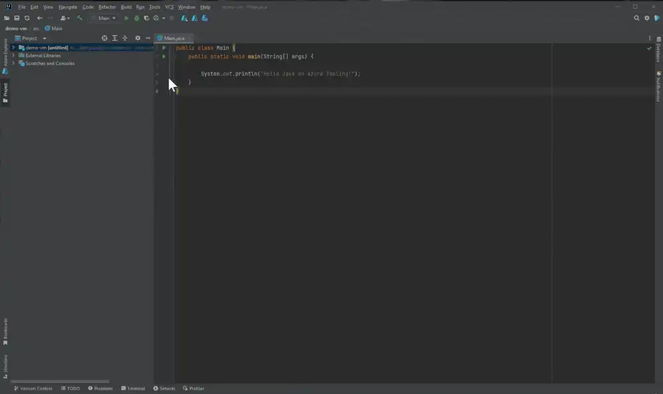Run the Main configuration with the green play icon
The height and width of the screenshot is (394, 663).
tap(126, 18)
